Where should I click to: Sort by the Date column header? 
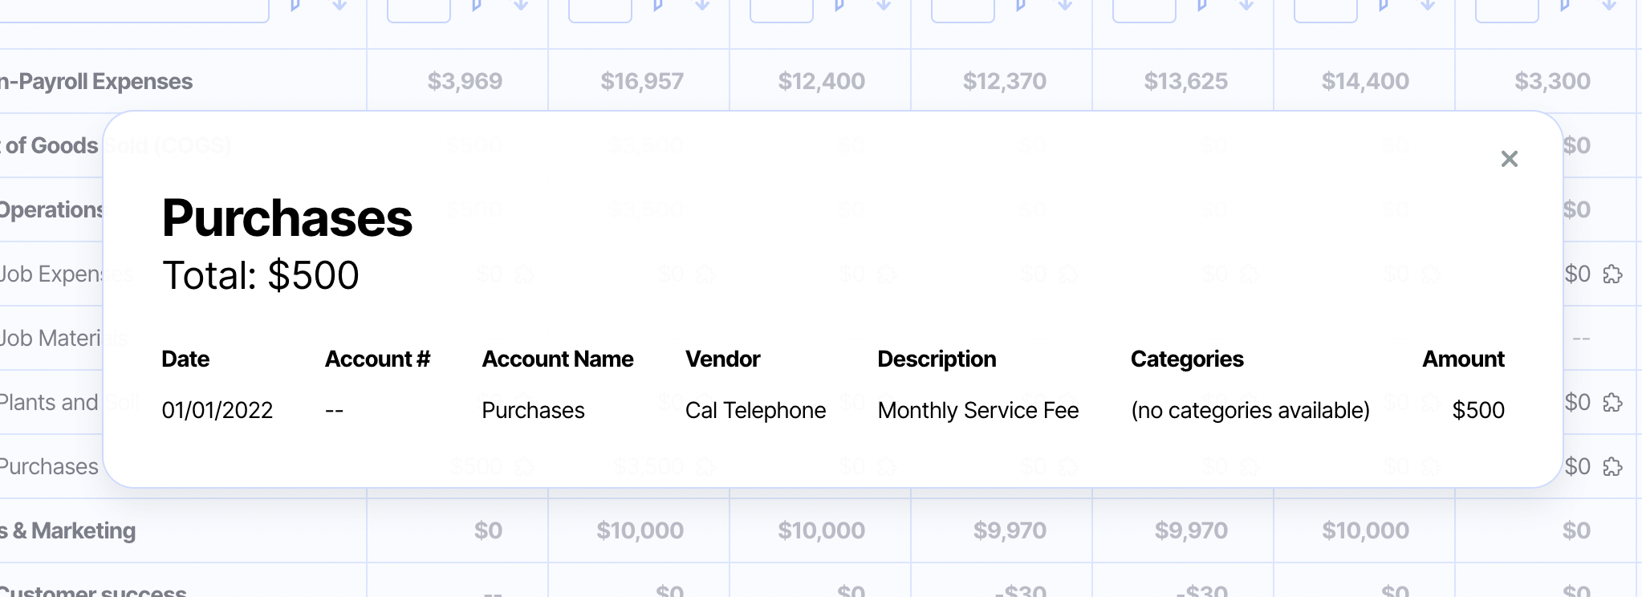(185, 359)
